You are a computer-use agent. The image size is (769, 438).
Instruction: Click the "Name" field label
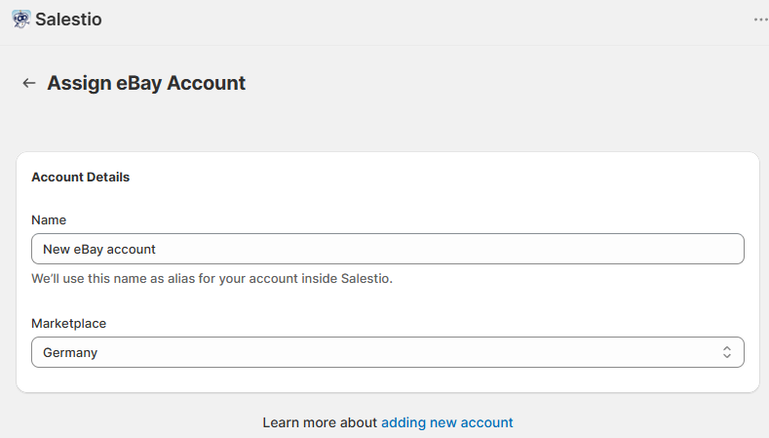click(x=49, y=220)
